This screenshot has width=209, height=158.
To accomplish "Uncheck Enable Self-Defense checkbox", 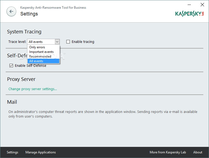I will tap(11, 66).
